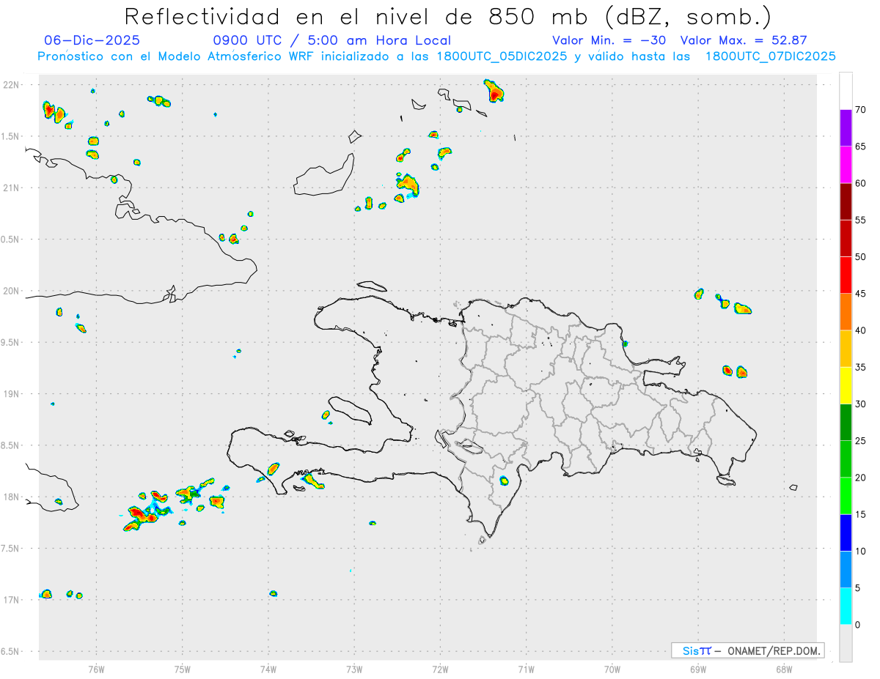Select the 'Valor Max. = 52.87' text
Viewport: 880px width, 679px height.
pyautogui.click(x=744, y=40)
